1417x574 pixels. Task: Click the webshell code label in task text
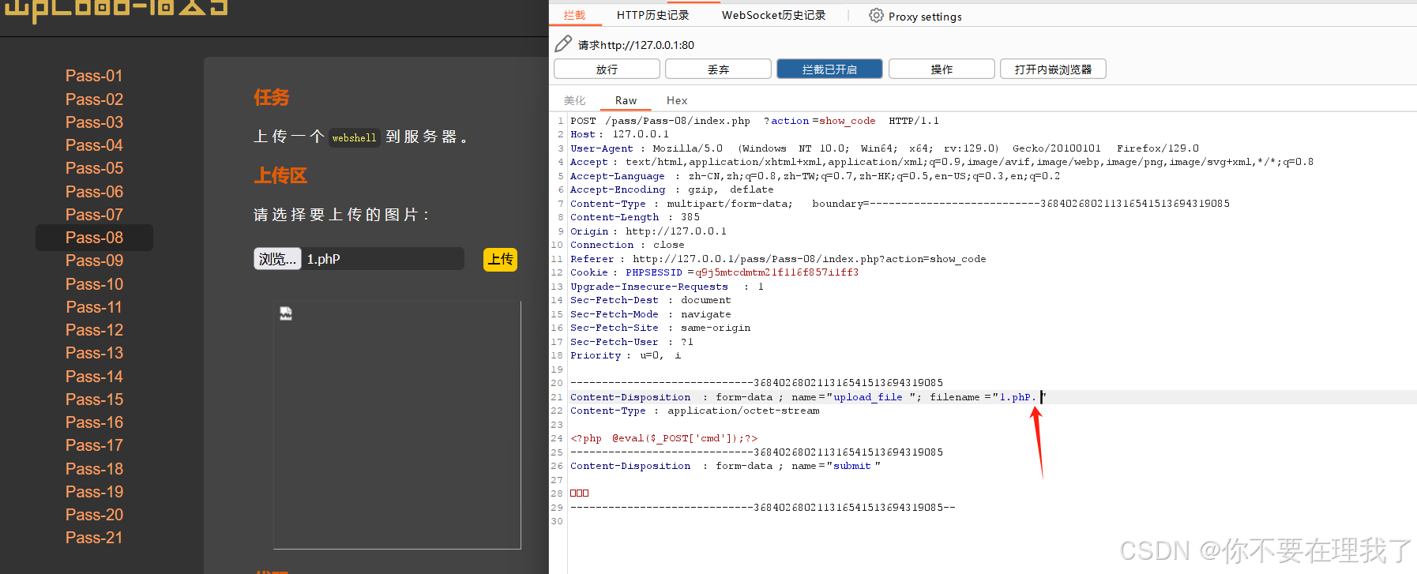(x=354, y=137)
